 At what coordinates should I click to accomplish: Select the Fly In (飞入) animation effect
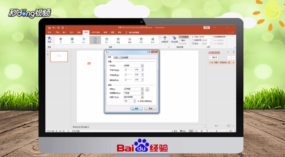click(95, 40)
